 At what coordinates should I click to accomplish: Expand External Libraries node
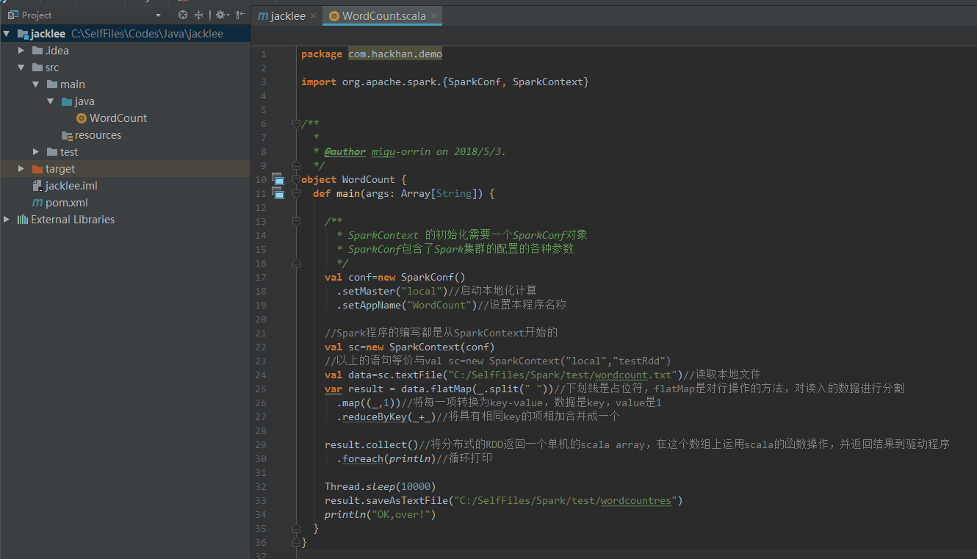pos(7,220)
